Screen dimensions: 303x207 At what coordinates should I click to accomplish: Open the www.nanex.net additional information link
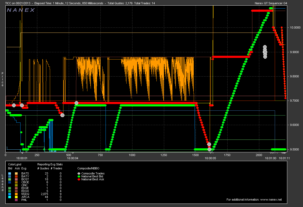click(x=271, y=200)
